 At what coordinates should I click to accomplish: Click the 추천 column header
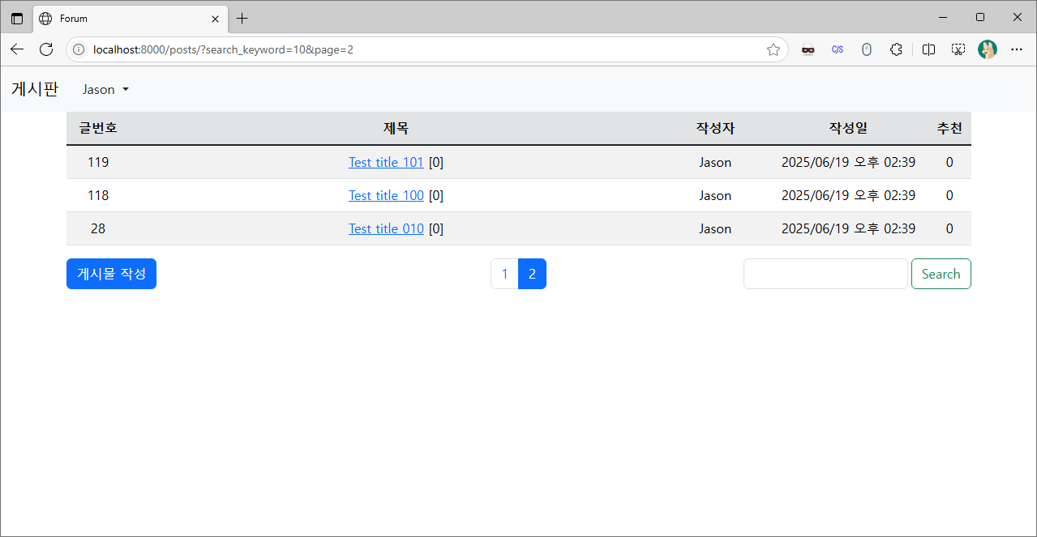click(949, 128)
